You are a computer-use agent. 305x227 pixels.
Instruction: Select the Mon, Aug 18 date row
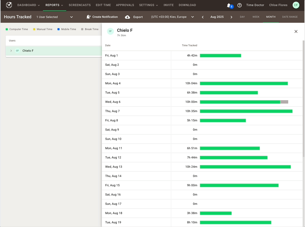pos(202,213)
